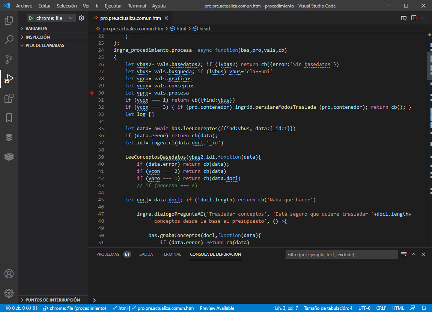Toggle the breakpoint on line 30
Image resolution: width=432 pixels, height=312 pixels.
[92, 93]
